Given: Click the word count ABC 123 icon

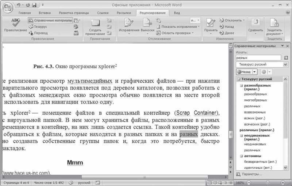Looking at the screenshot, I should (76, 33).
